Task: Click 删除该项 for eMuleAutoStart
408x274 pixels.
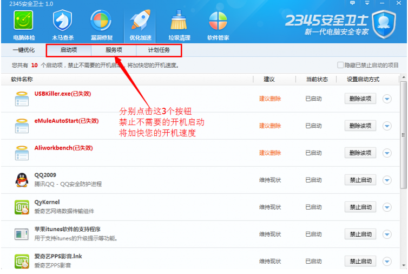Action: click(360, 126)
